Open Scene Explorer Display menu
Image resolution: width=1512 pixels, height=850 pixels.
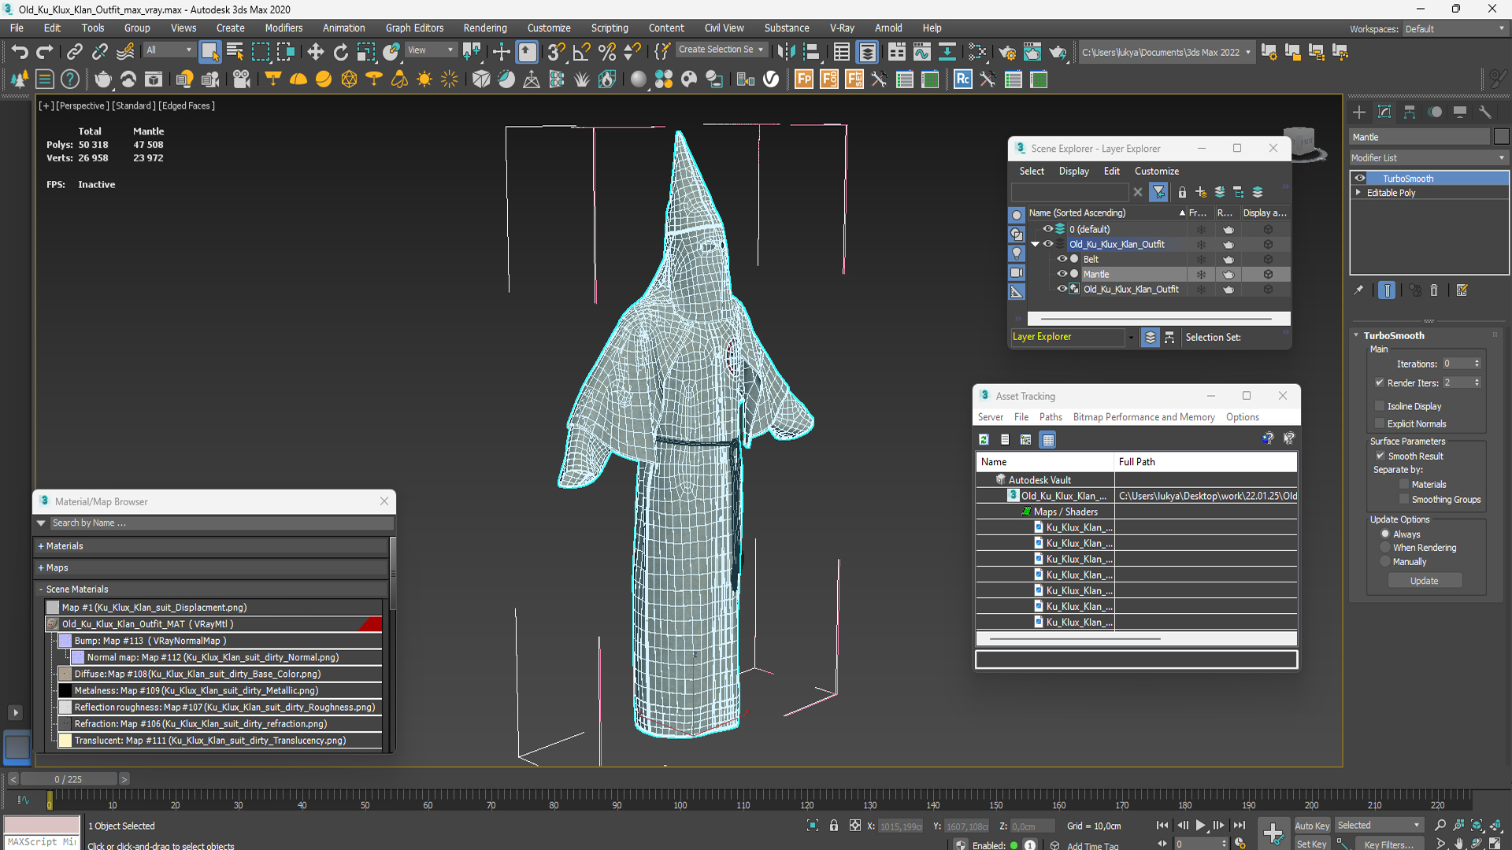coord(1073,171)
